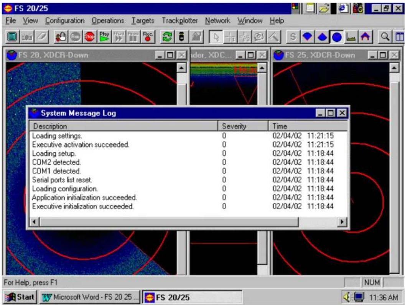Click the message log left scroll arrow
This screenshot has height=305, width=405.
point(35,221)
